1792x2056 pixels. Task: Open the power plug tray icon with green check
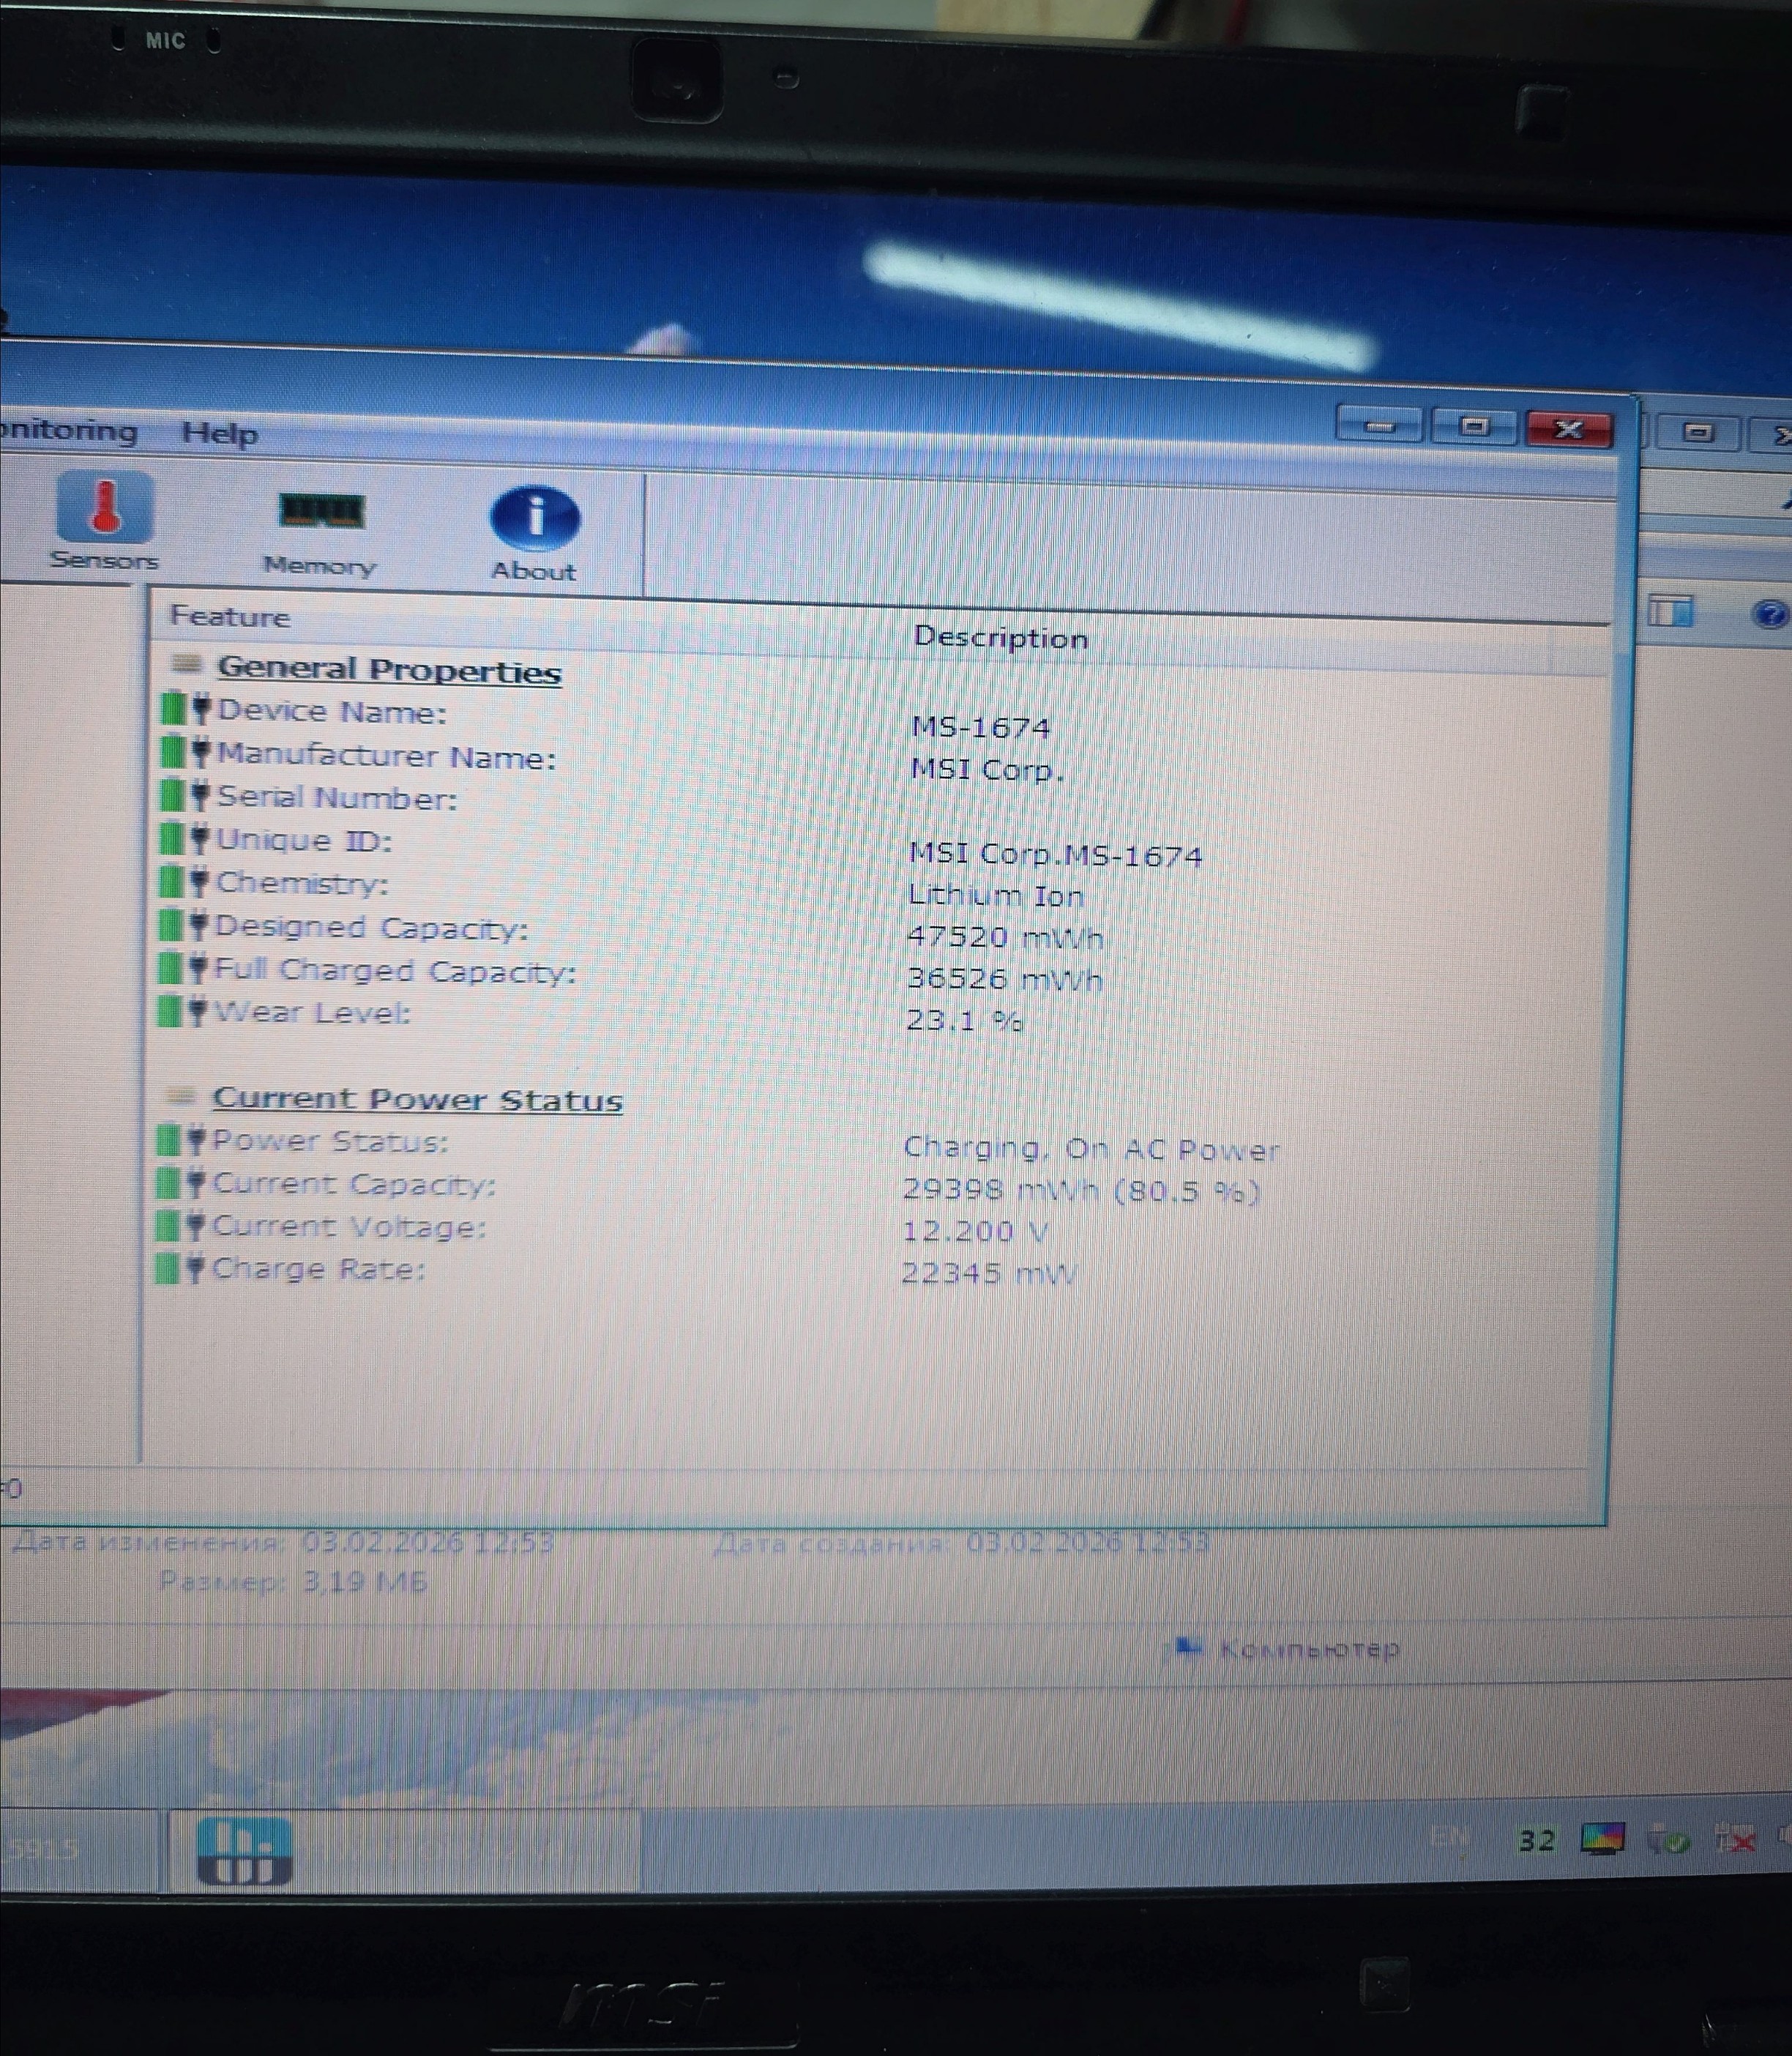[1668, 1838]
